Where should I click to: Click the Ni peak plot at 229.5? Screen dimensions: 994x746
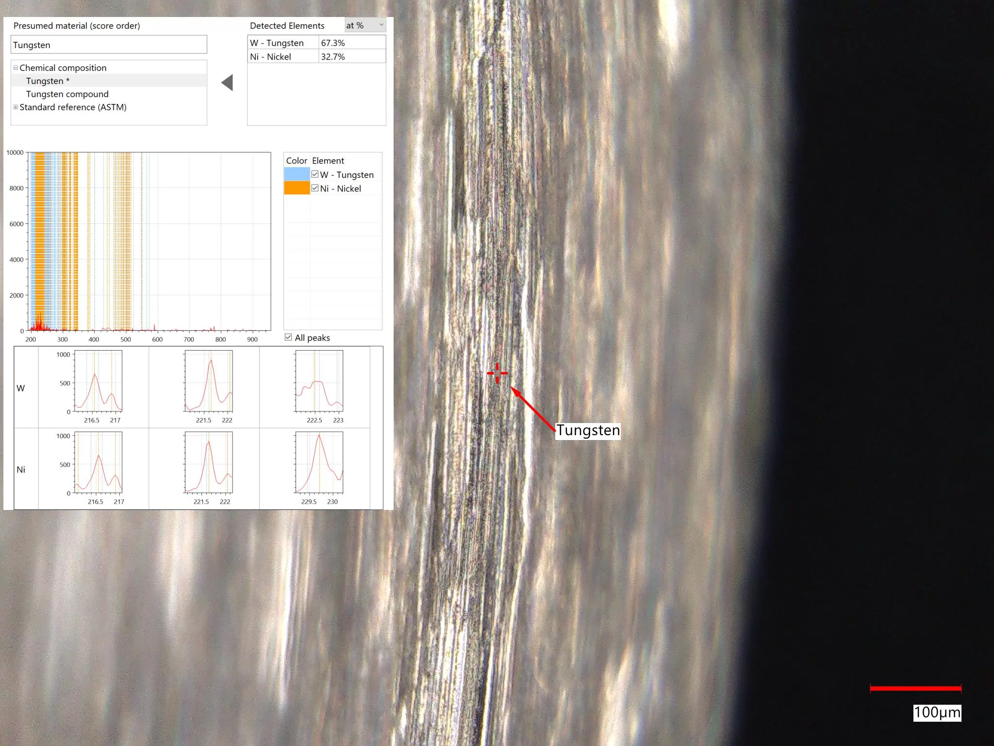point(319,462)
